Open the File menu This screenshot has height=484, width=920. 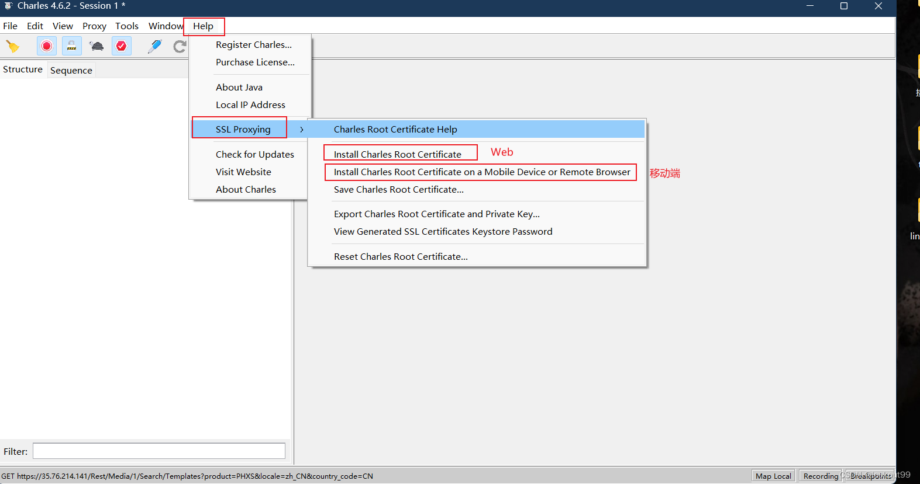[x=10, y=26]
